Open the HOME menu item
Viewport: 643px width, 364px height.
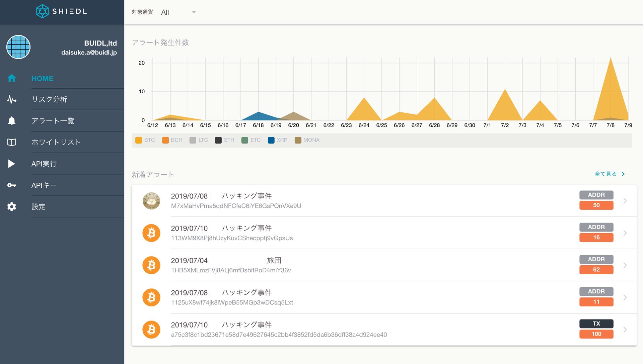pyautogui.click(x=43, y=78)
